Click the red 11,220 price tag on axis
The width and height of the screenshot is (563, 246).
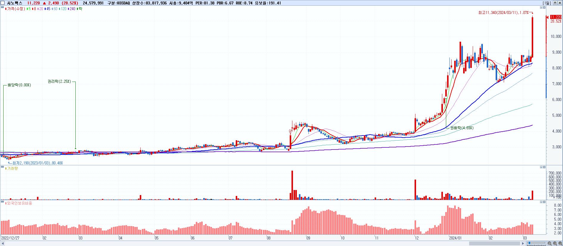pos(555,17)
